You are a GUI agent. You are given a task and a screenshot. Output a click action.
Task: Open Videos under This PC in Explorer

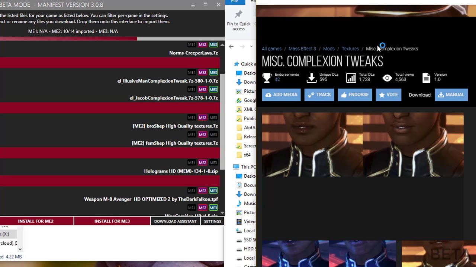tap(246, 221)
